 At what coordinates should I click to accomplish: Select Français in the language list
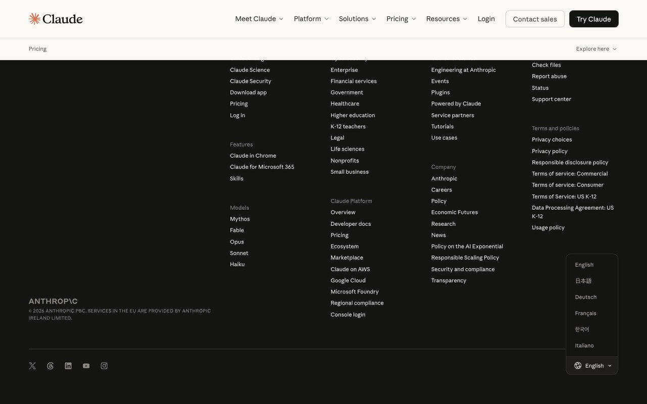(x=586, y=313)
